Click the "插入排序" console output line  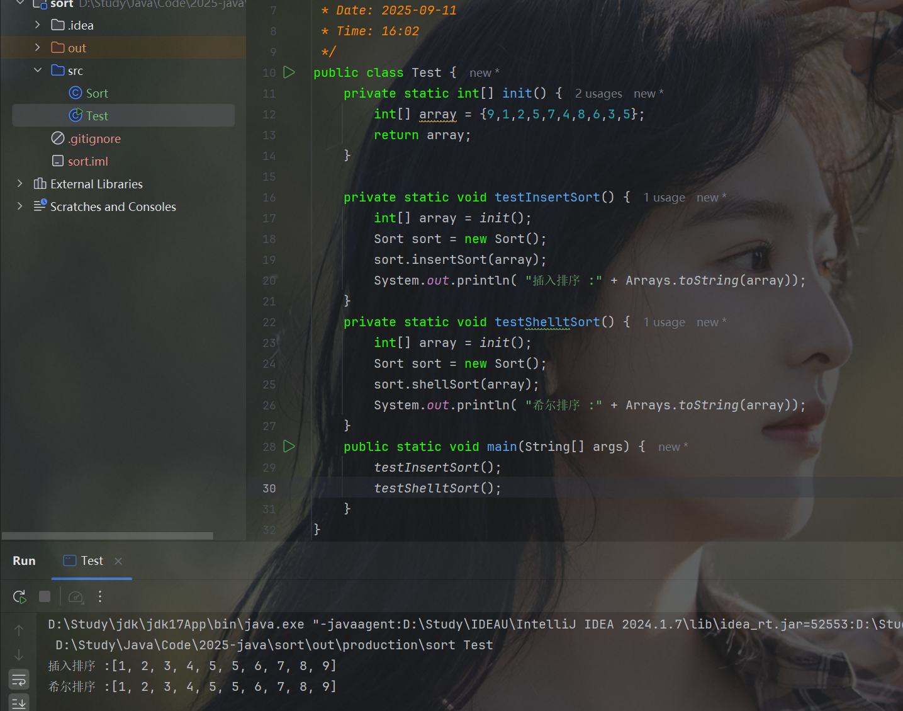193,666
